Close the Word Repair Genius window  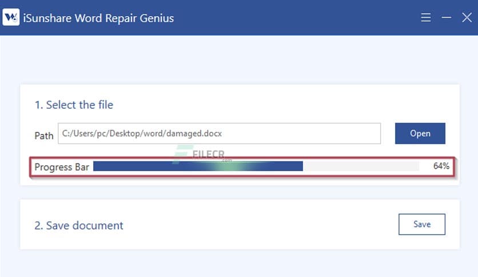467,17
